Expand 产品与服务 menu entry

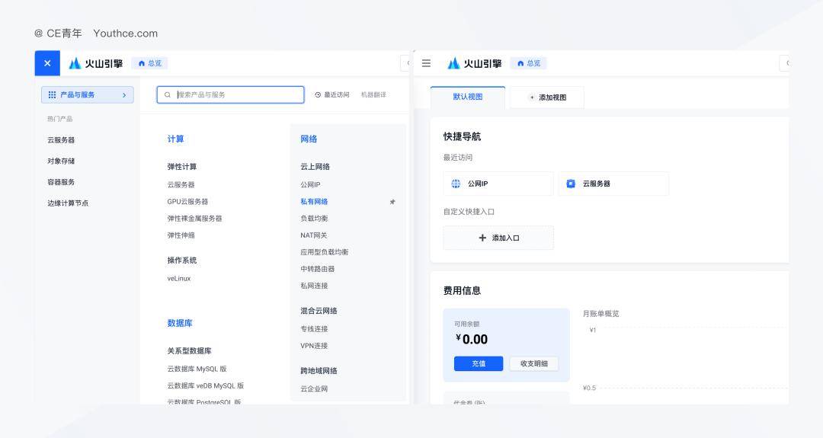(x=88, y=95)
